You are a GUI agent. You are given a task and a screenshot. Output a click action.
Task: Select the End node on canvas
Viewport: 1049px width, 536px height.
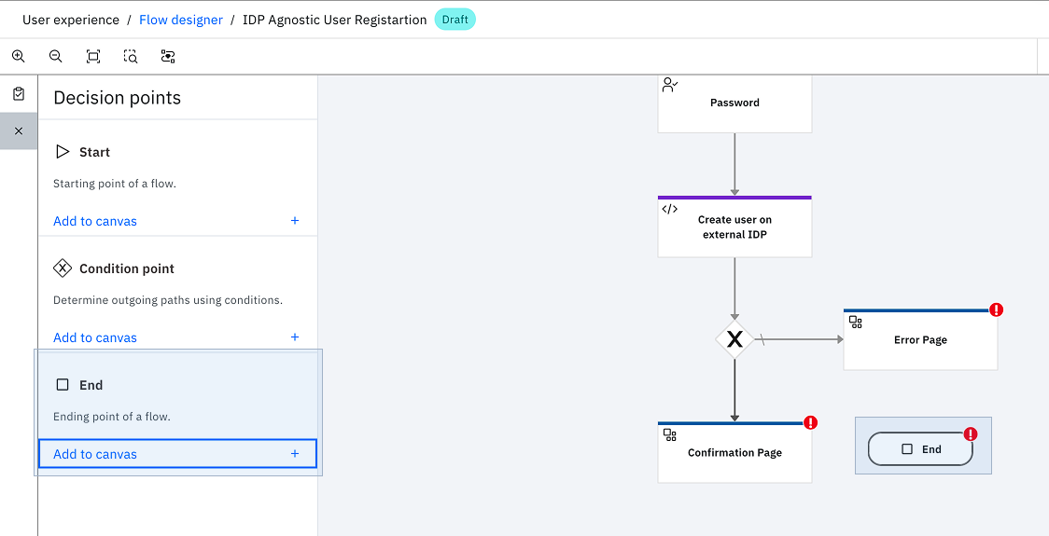coord(920,449)
